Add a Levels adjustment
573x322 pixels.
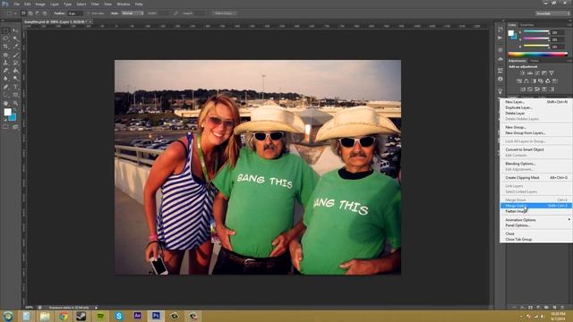pos(530,73)
